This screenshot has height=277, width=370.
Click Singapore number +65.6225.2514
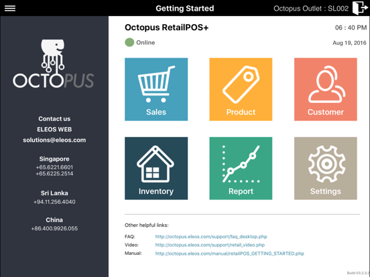click(x=54, y=173)
